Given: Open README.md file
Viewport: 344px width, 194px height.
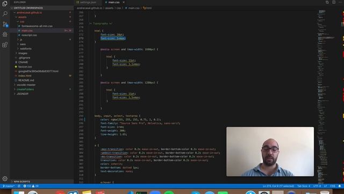Looking at the screenshot, I should pos(26,80).
